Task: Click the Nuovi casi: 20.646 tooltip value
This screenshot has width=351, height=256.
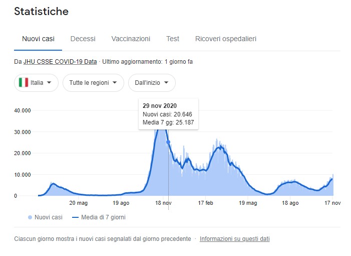Action: (167, 114)
